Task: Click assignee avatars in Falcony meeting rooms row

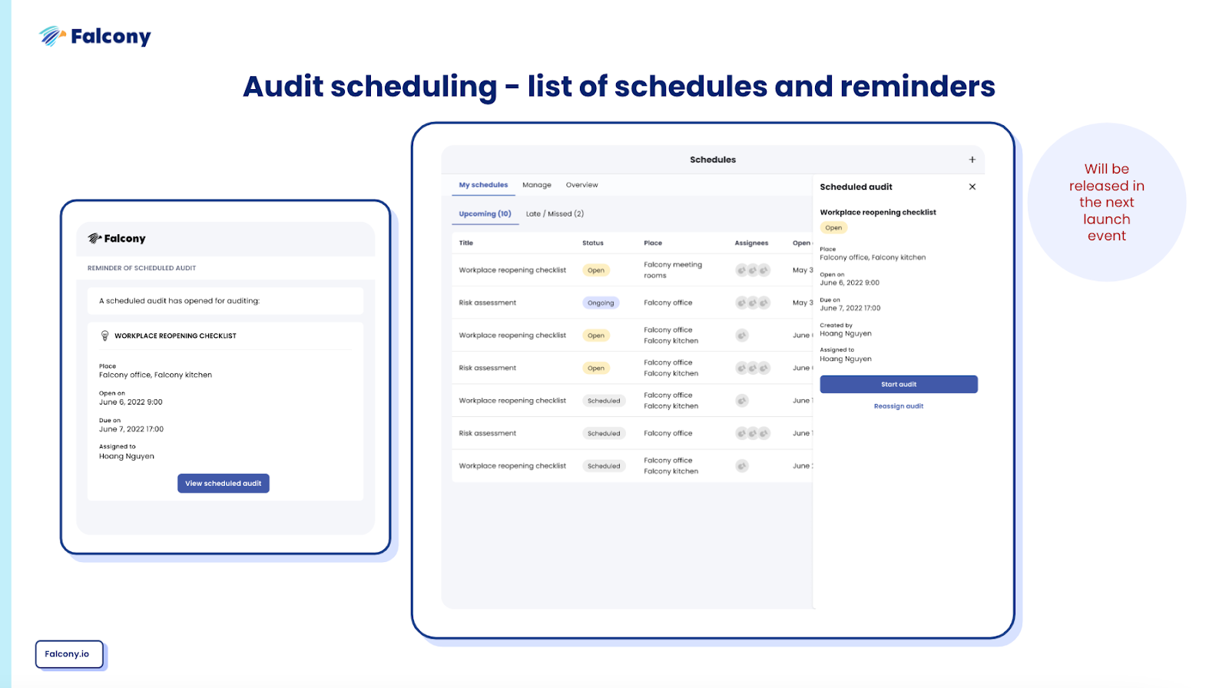Action: point(753,270)
